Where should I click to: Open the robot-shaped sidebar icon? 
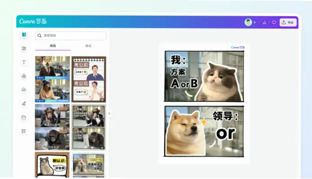point(24,76)
